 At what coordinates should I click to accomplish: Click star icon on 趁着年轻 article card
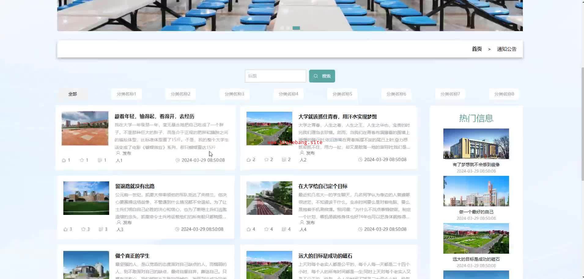tap(82, 160)
